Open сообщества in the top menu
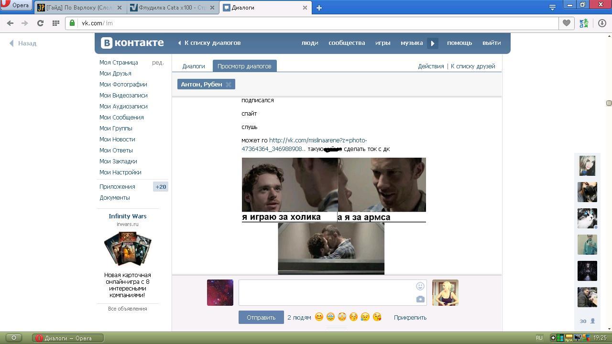The height and width of the screenshot is (344, 612). point(347,43)
